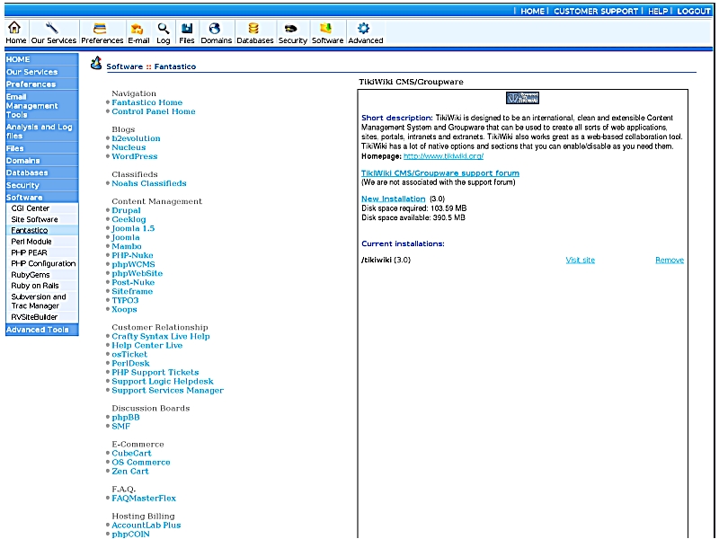
Task: Click the TikiWiki logo image
Action: 522,98
